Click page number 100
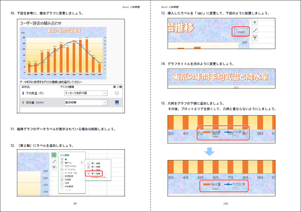Screen dimensions: 301x212 coord(226,204)
